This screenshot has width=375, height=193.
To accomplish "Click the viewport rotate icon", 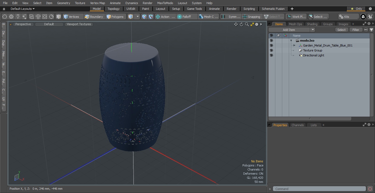I will pyautogui.click(x=241, y=24).
